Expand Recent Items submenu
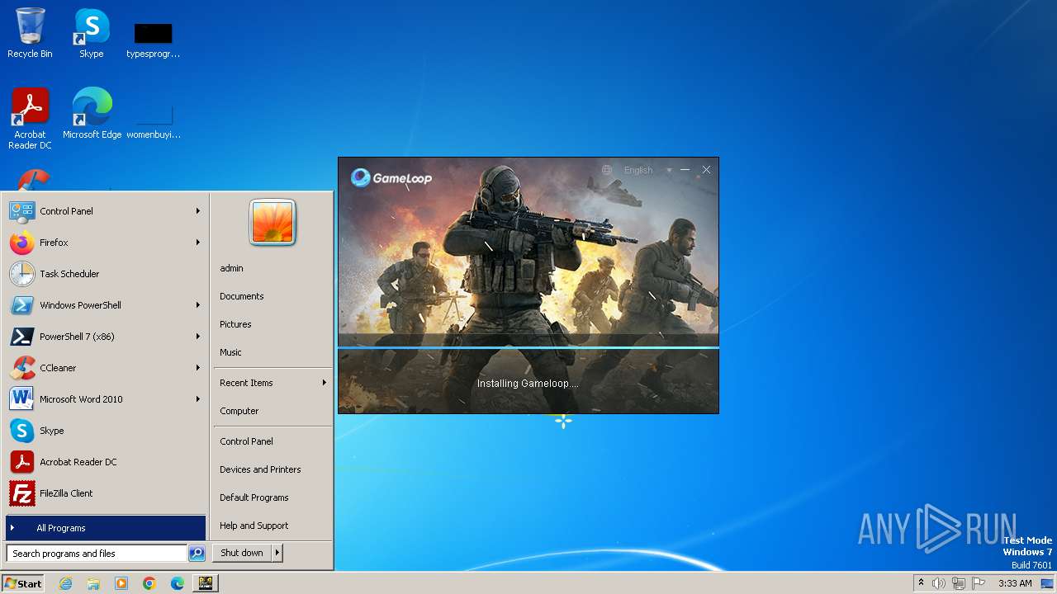This screenshot has height=594, width=1057. pos(273,383)
